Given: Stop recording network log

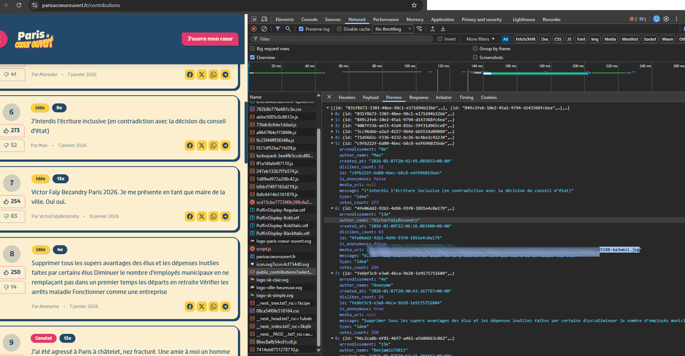Looking at the screenshot, I should 254,29.
